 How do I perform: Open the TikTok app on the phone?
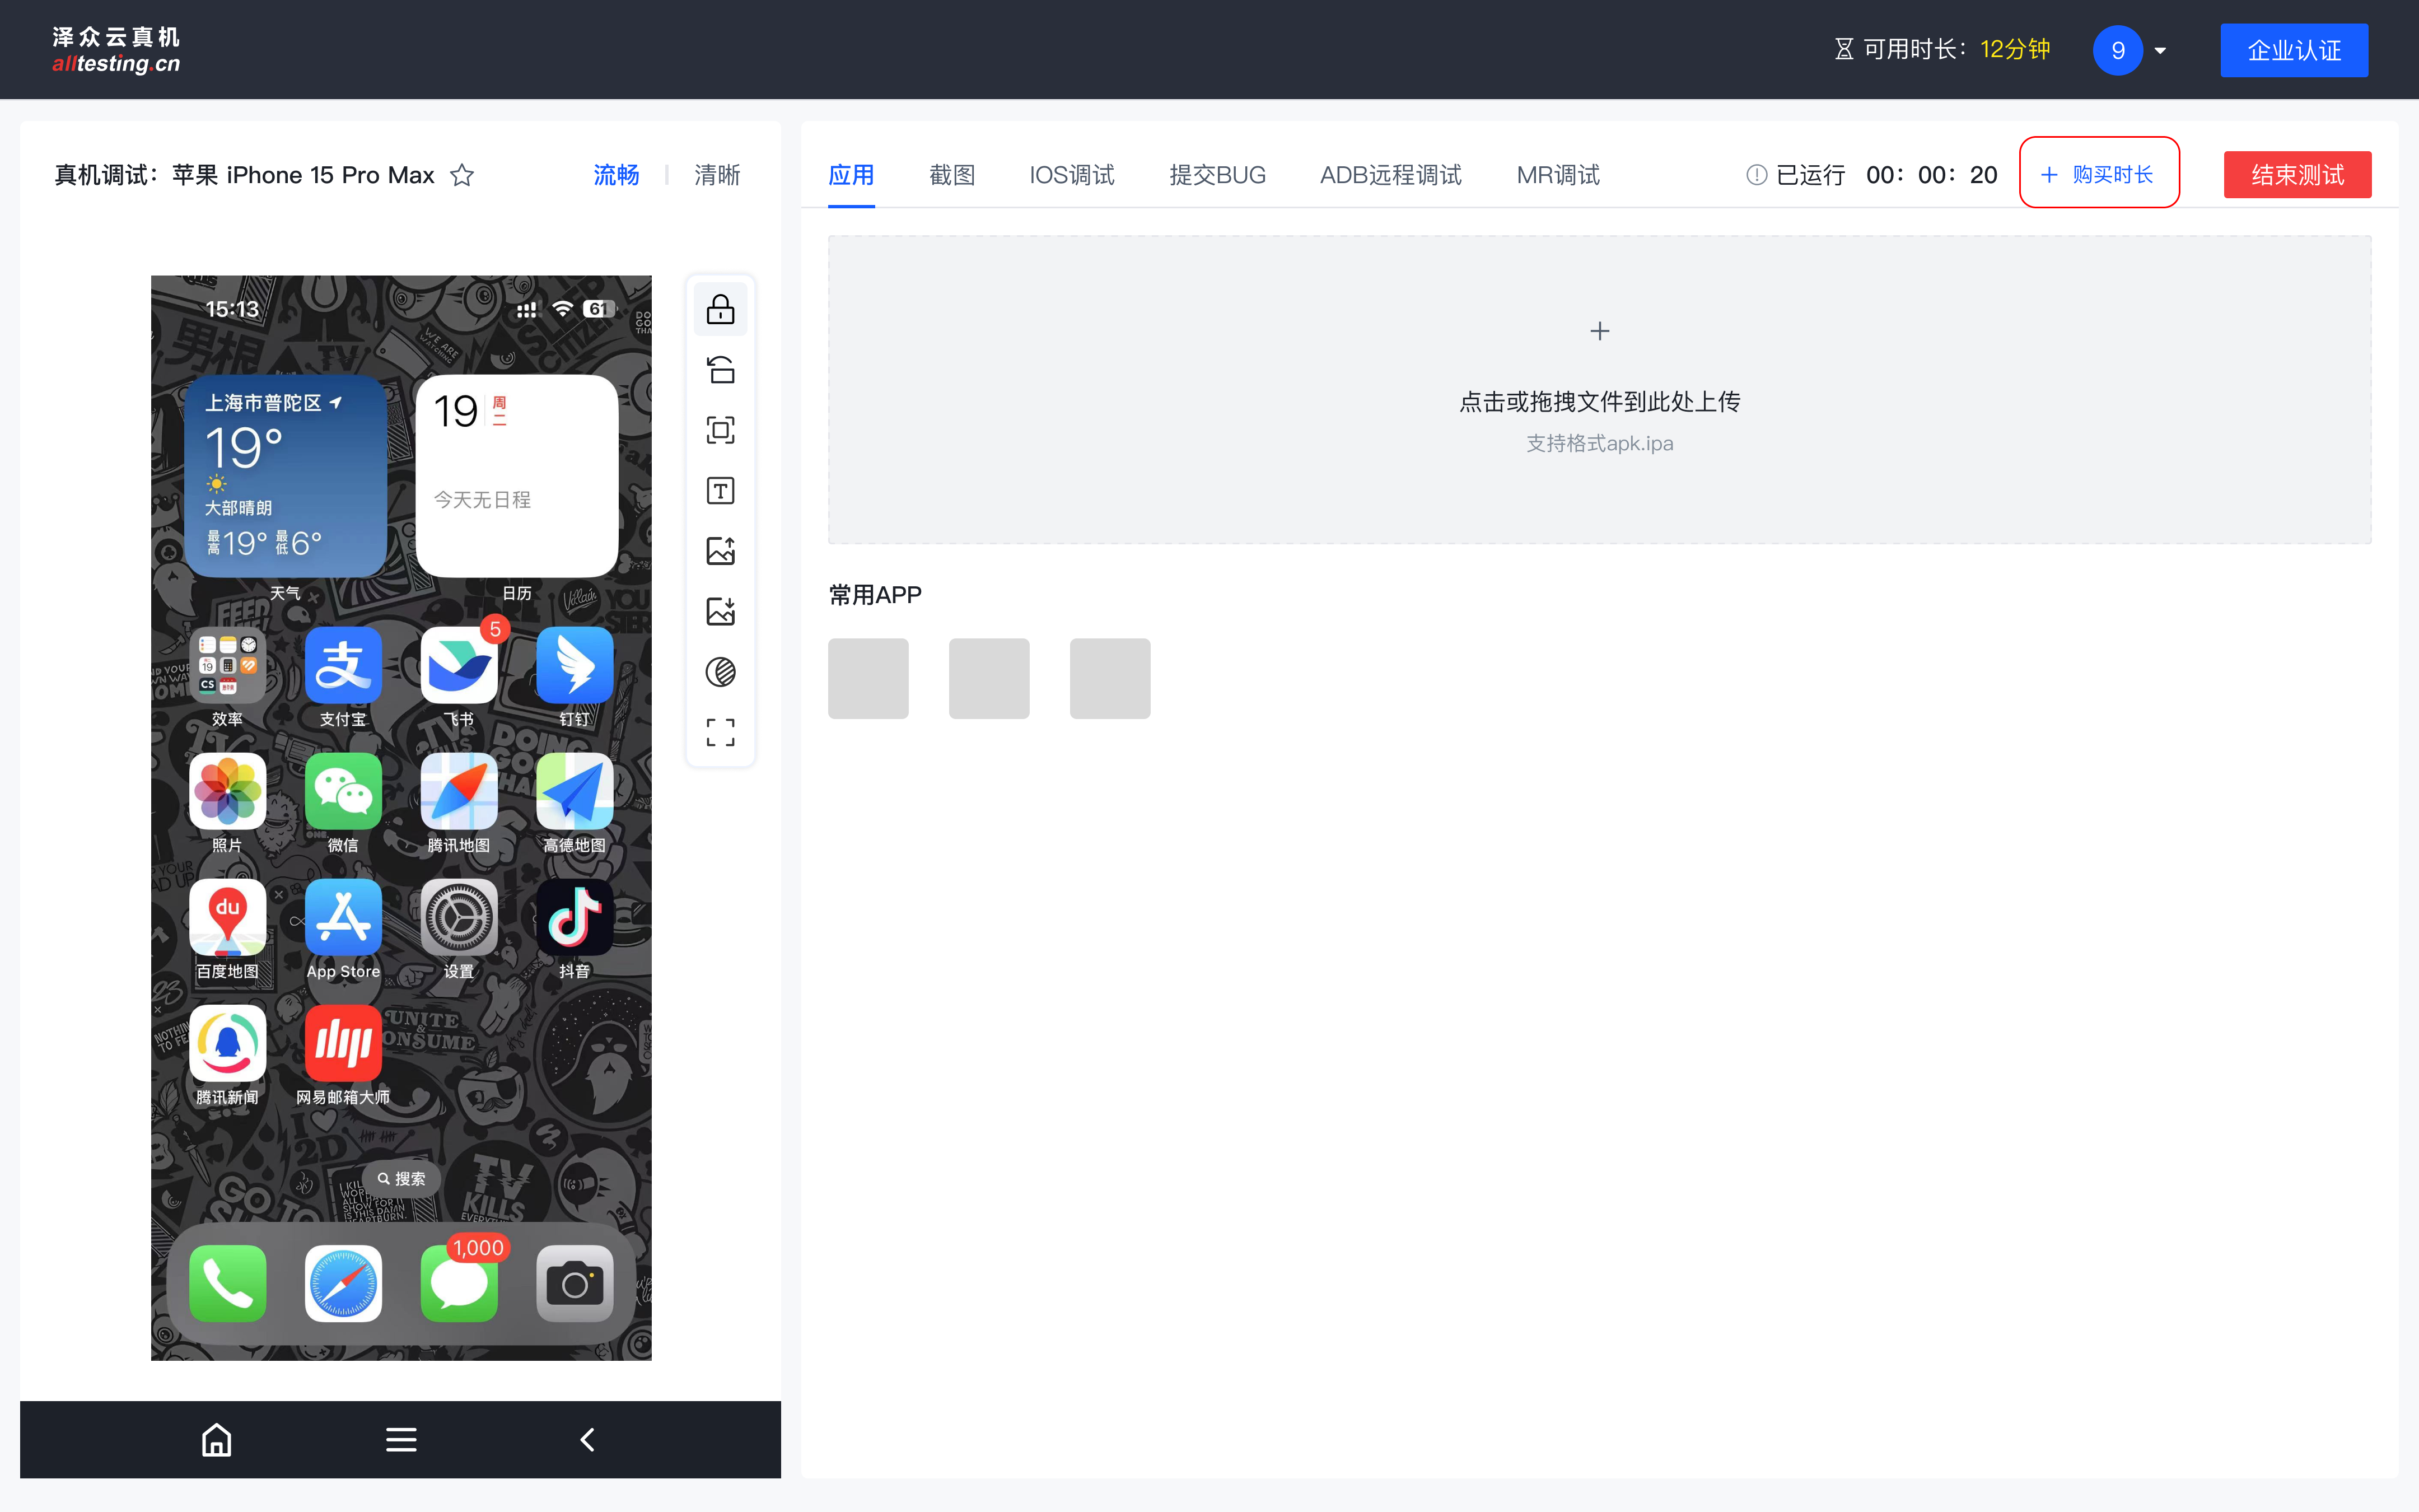pos(574,918)
